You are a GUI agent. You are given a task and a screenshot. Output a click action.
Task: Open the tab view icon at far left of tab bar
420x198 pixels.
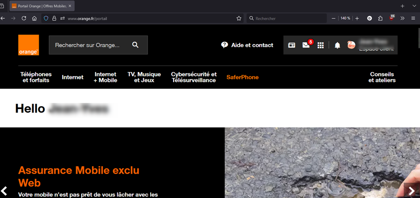(2, 6)
